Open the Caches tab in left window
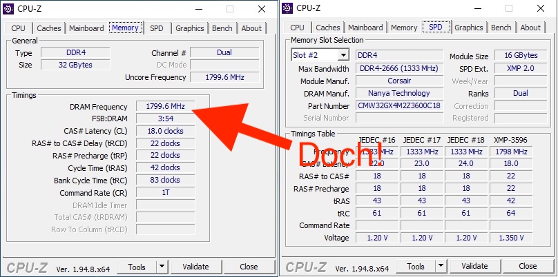Viewport: 558px width, 277px height. click(49, 28)
